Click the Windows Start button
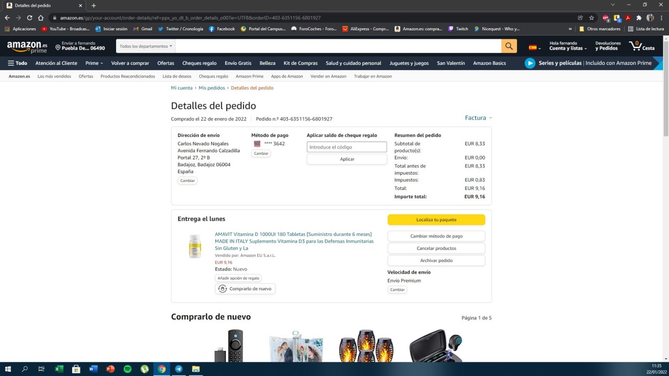This screenshot has width=669, height=376. (x=8, y=369)
